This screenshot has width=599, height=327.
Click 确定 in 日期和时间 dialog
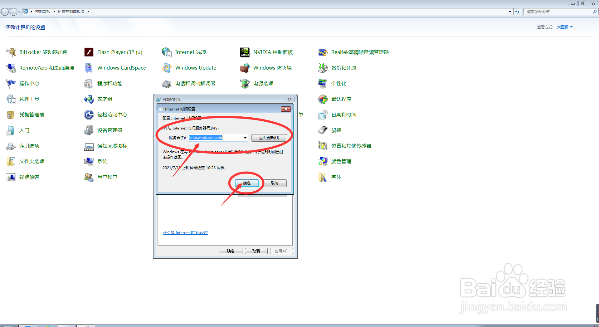pyautogui.click(x=231, y=251)
